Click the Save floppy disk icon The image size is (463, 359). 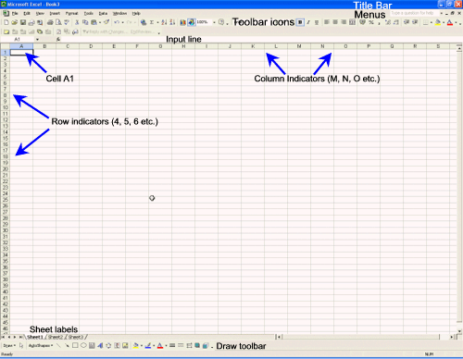pyautogui.click(x=23, y=22)
